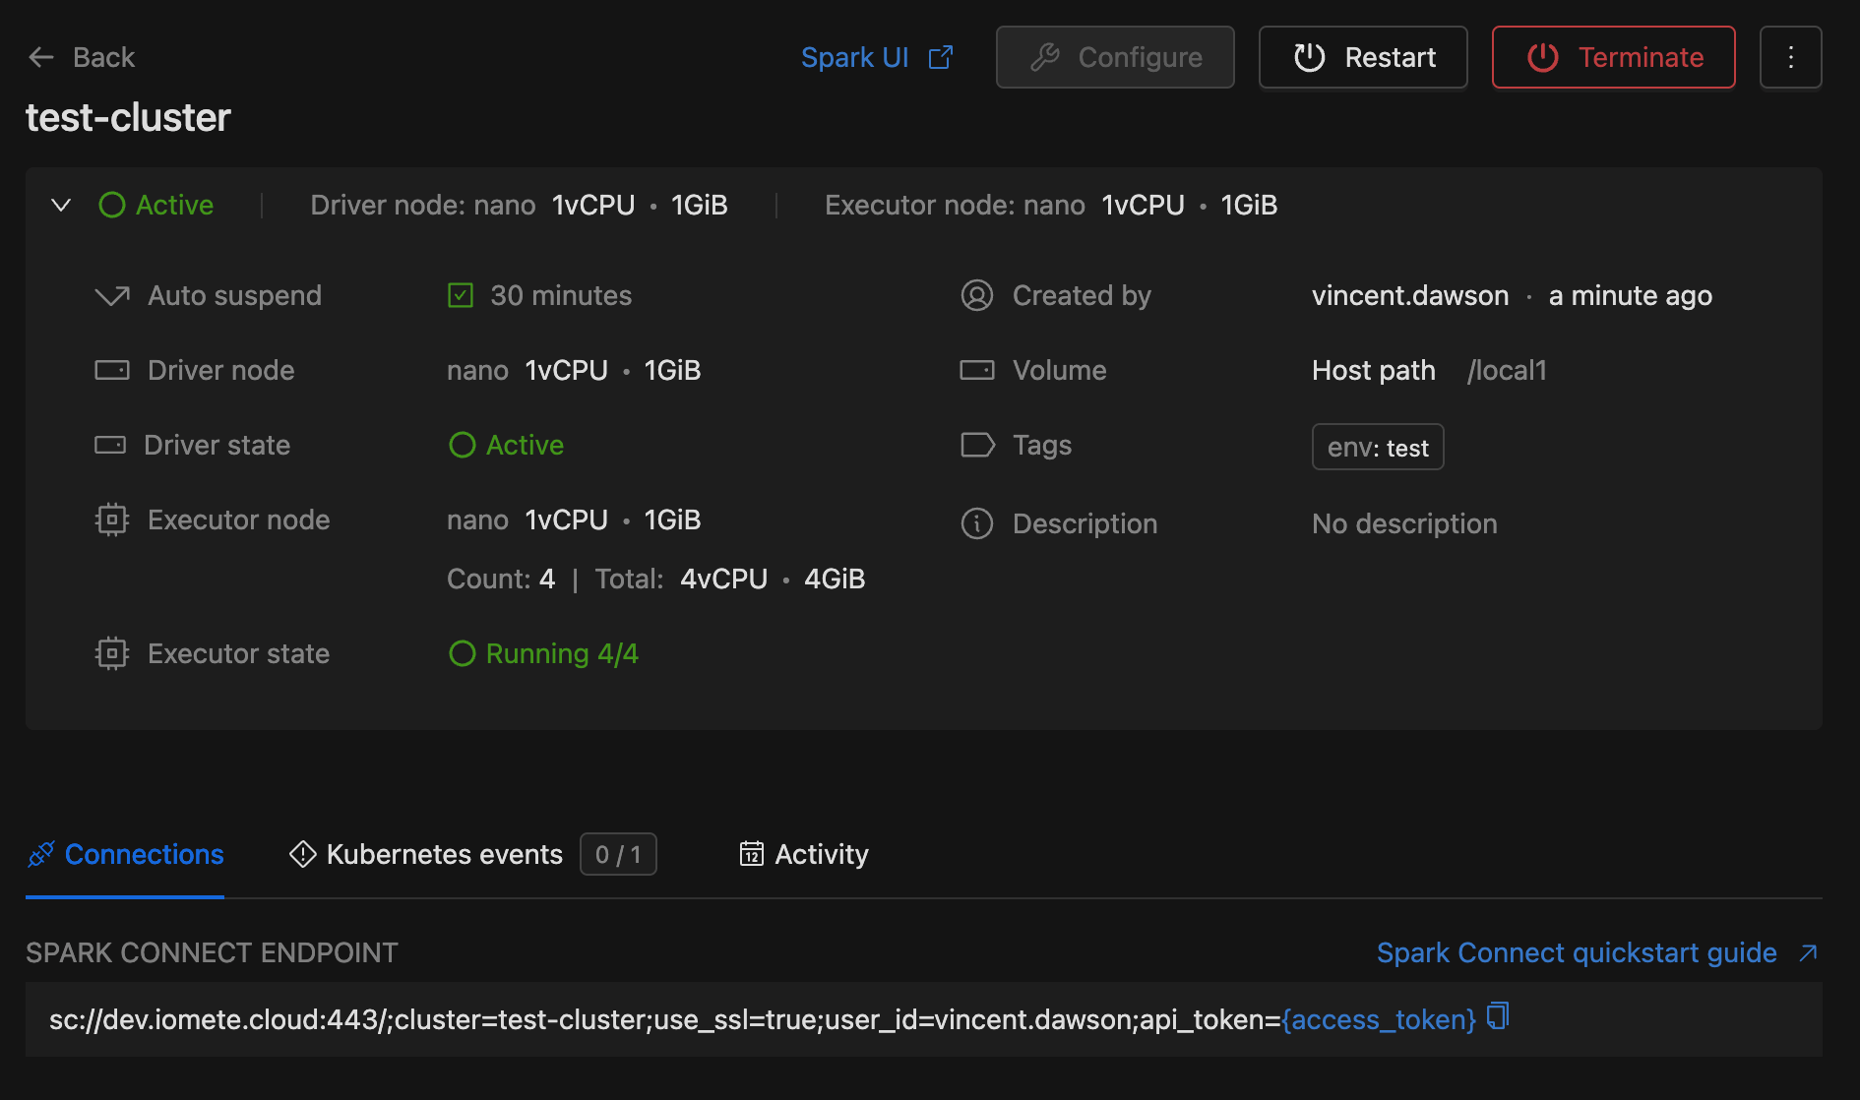The width and height of the screenshot is (1860, 1100).
Task: Click the '4vCPU' total value
Action: pos(723,579)
